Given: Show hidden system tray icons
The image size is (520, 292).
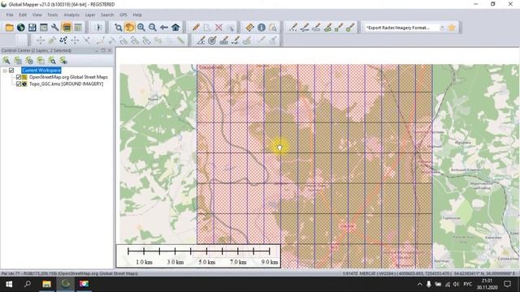Looking at the screenshot, I should click(x=419, y=284).
